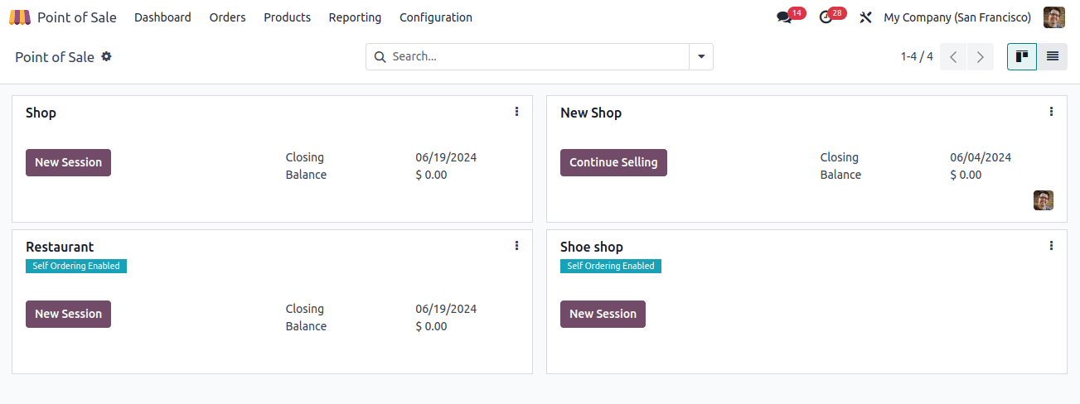Click the $ 0.00 balance on New Shop card

[x=966, y=175]
